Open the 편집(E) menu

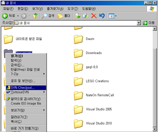[x=23, y=9]
